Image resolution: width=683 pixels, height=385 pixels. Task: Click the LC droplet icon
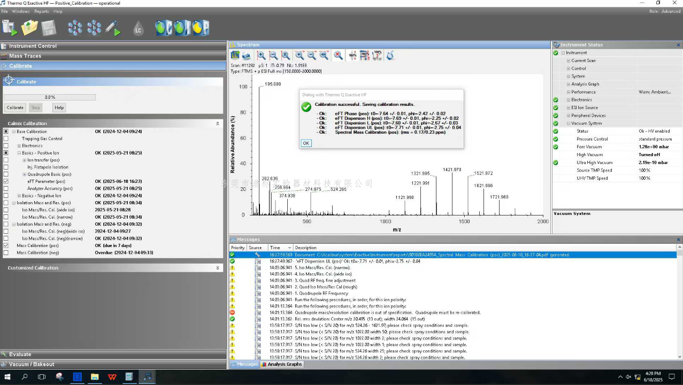[138, 28]
